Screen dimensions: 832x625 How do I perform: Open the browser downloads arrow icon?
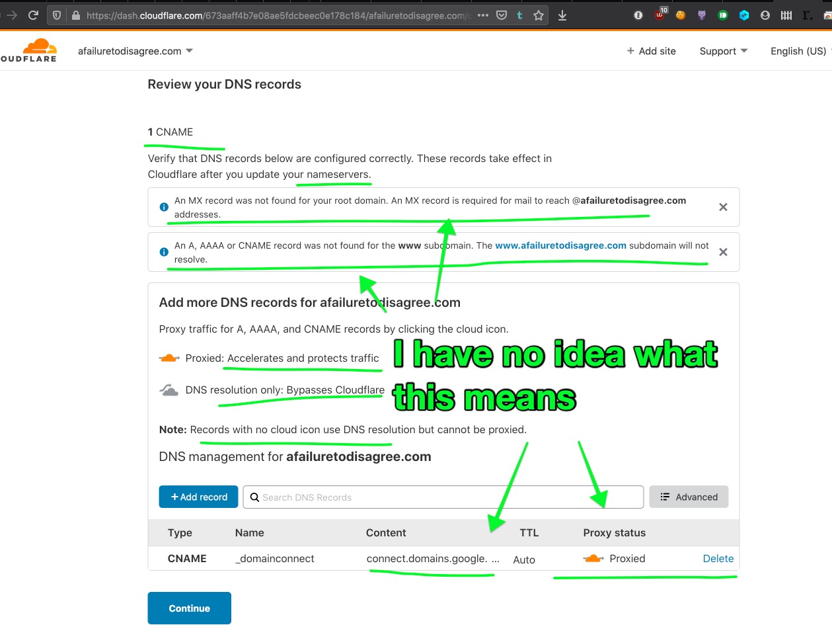coord(562,15)
